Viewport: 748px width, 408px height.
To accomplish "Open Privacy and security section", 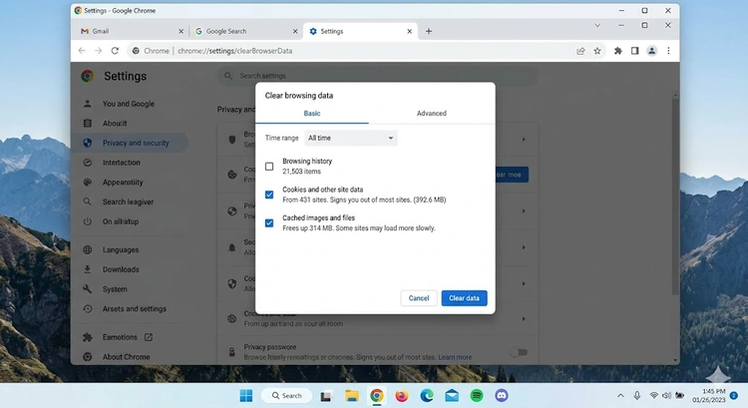I will 131,143.
